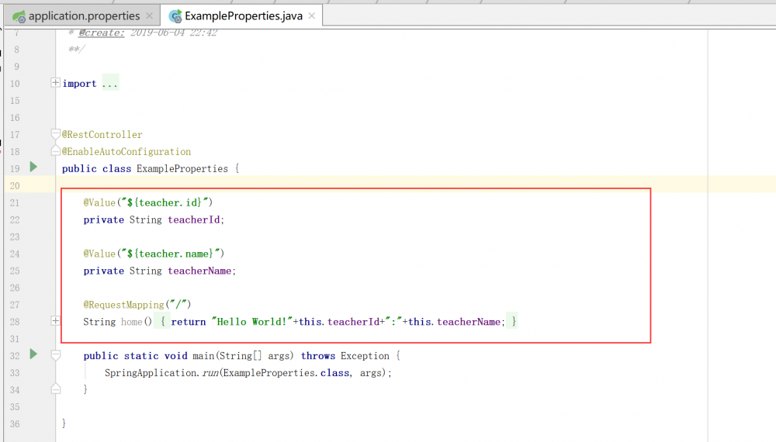Click the fold end marker at line 34
This screenshot has width=776, height=442.
(55, 389)
